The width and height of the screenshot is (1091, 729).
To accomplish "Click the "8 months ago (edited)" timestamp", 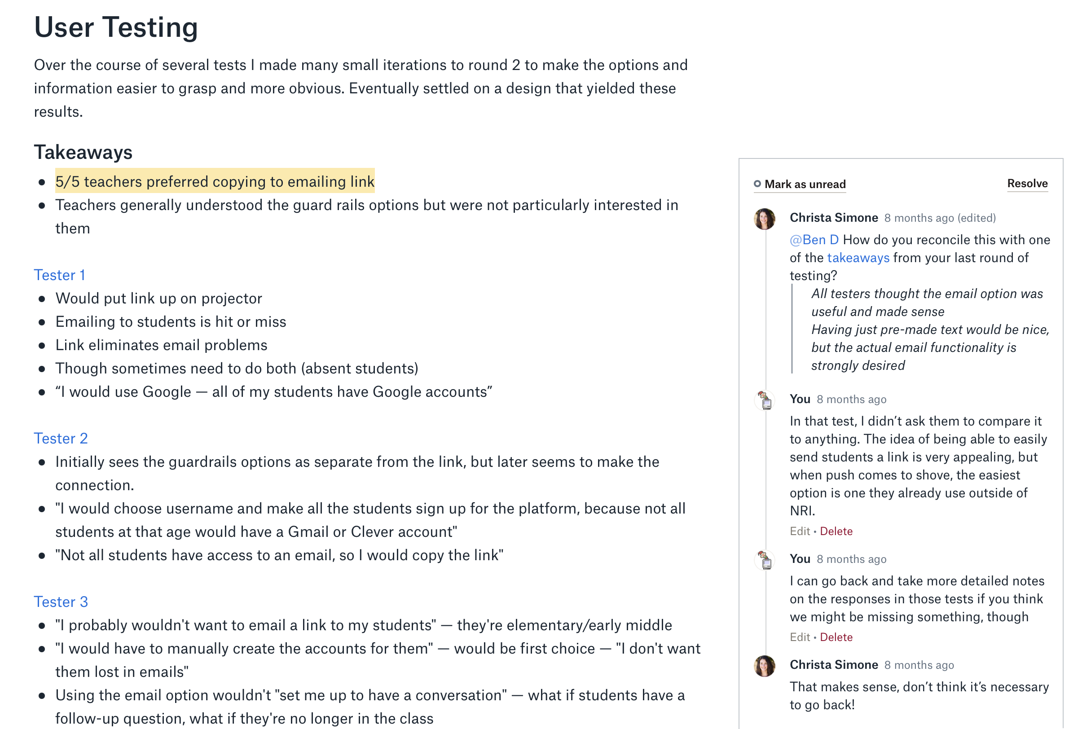I will (x=939, y=218).
